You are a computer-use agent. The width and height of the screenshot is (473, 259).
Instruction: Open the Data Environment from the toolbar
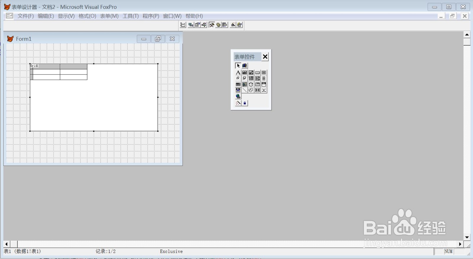coord(191,25)
